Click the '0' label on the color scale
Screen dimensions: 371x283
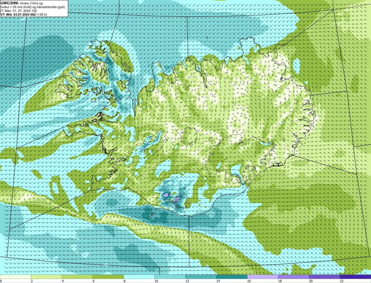click(x=1, y=281)
